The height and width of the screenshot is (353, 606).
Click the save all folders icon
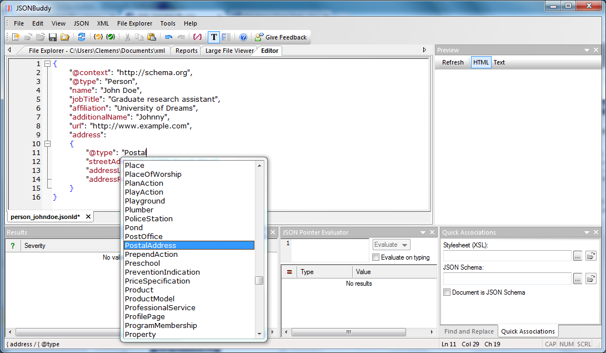(65, 37)
